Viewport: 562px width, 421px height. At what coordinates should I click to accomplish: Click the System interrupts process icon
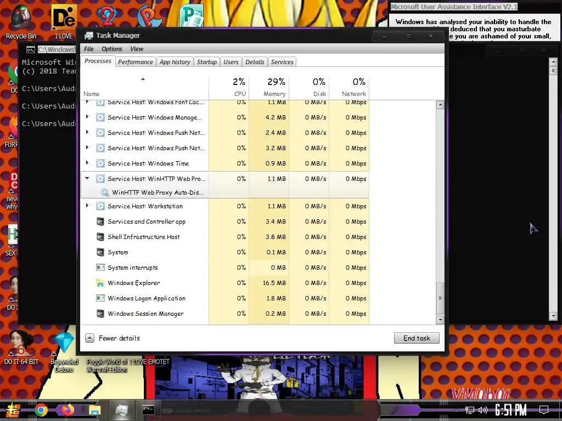coord(100,268)
